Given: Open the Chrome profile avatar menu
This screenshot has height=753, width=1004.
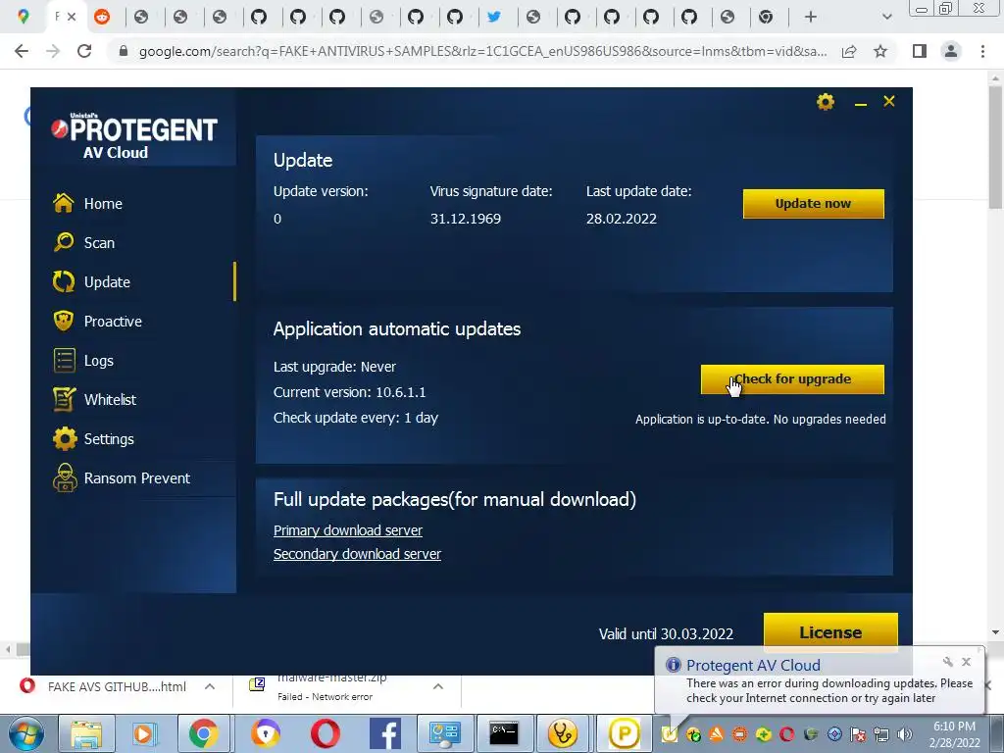Looking at the screenshot, I should click(951, 51).
